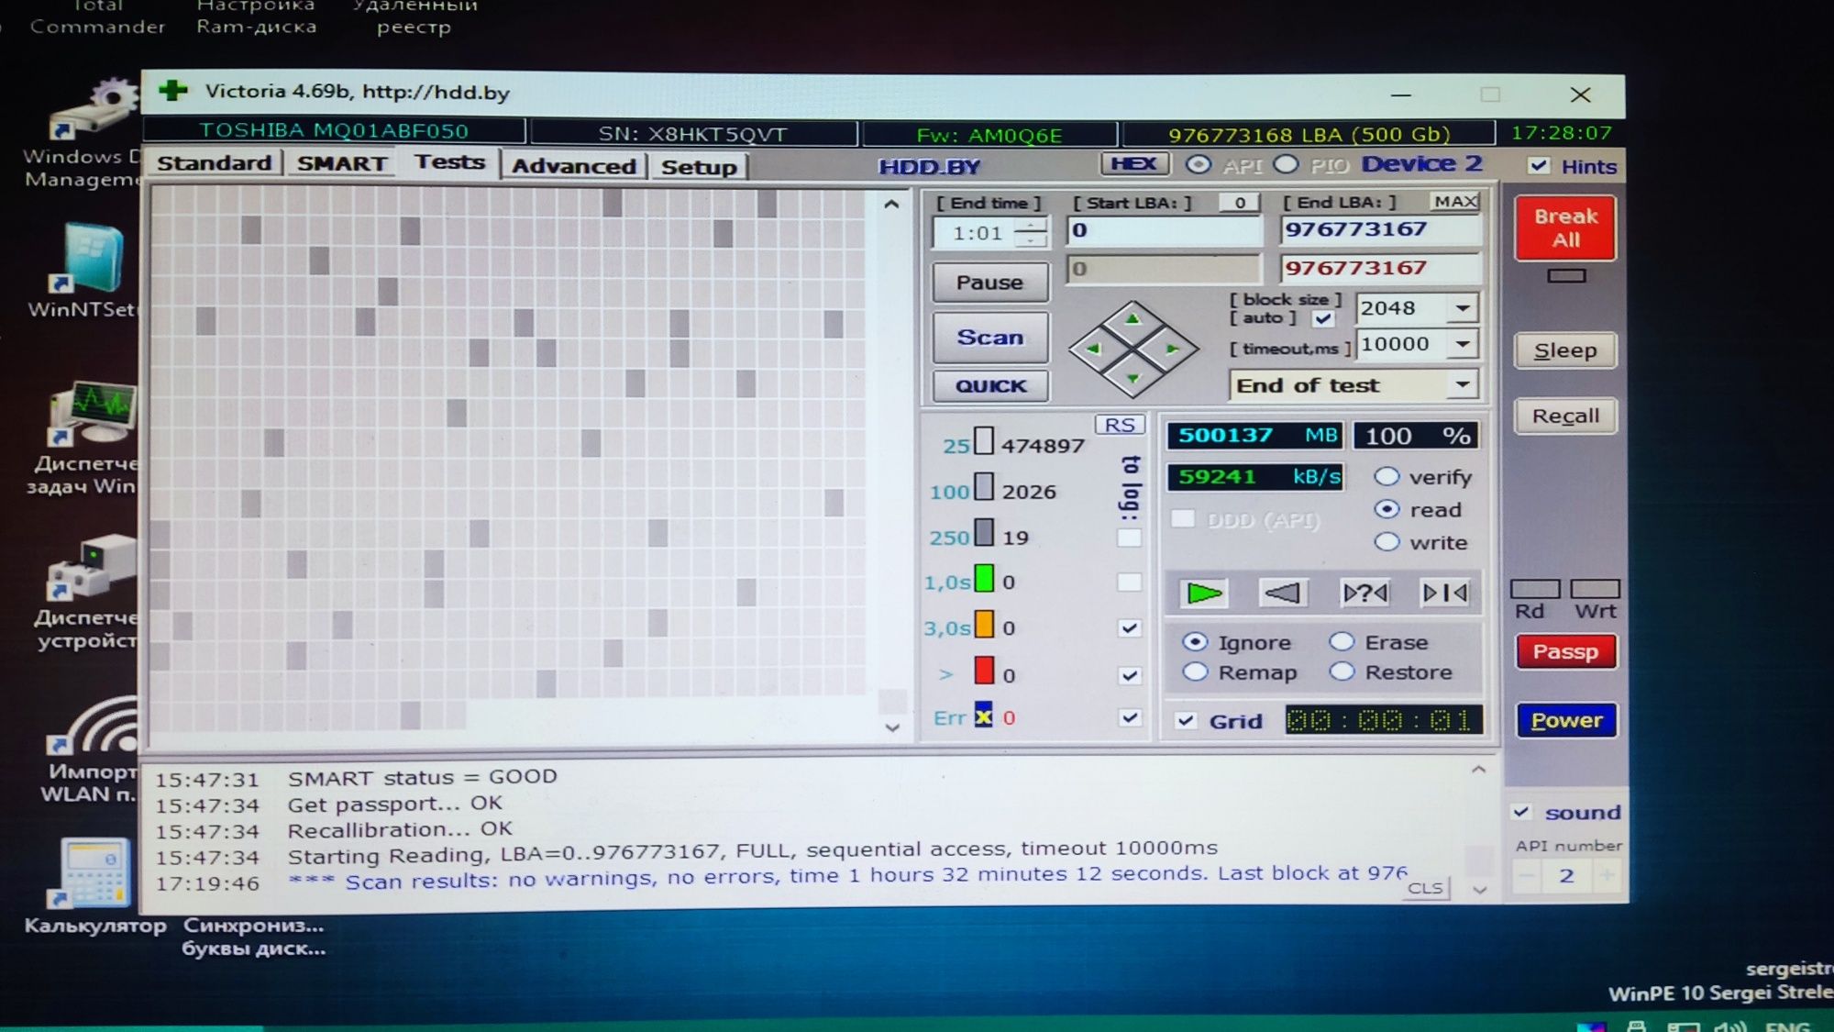Image resolution: width=1834 pixels, height=1032 pixels.
Task: Click the green play button
Action: point(1204,594)
